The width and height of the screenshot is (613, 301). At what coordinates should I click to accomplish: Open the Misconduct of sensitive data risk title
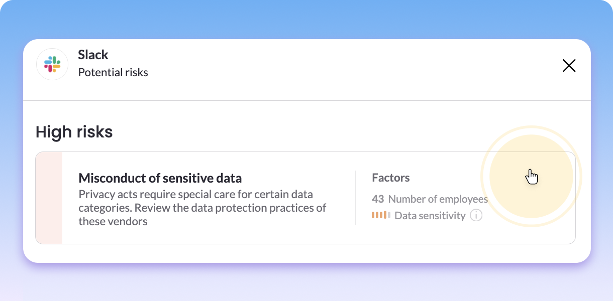(x=160, y=178)
